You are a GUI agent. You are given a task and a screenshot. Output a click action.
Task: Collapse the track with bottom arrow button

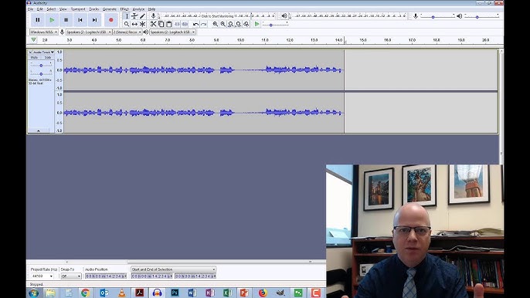coord(39,130)
